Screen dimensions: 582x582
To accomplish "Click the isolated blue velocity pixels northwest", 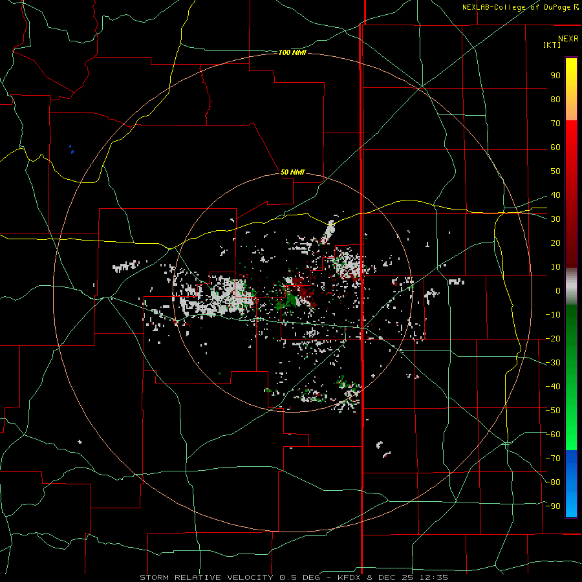I will 71,149.
